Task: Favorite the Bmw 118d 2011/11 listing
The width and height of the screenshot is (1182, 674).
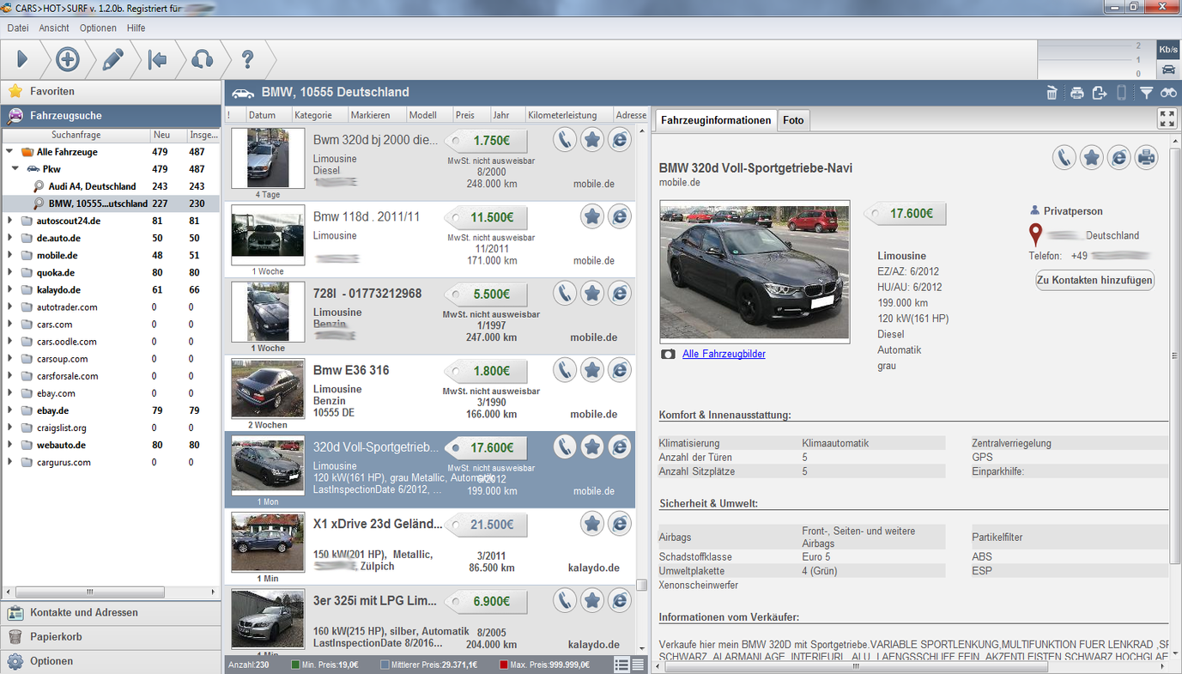Action: tap(592, 216)
